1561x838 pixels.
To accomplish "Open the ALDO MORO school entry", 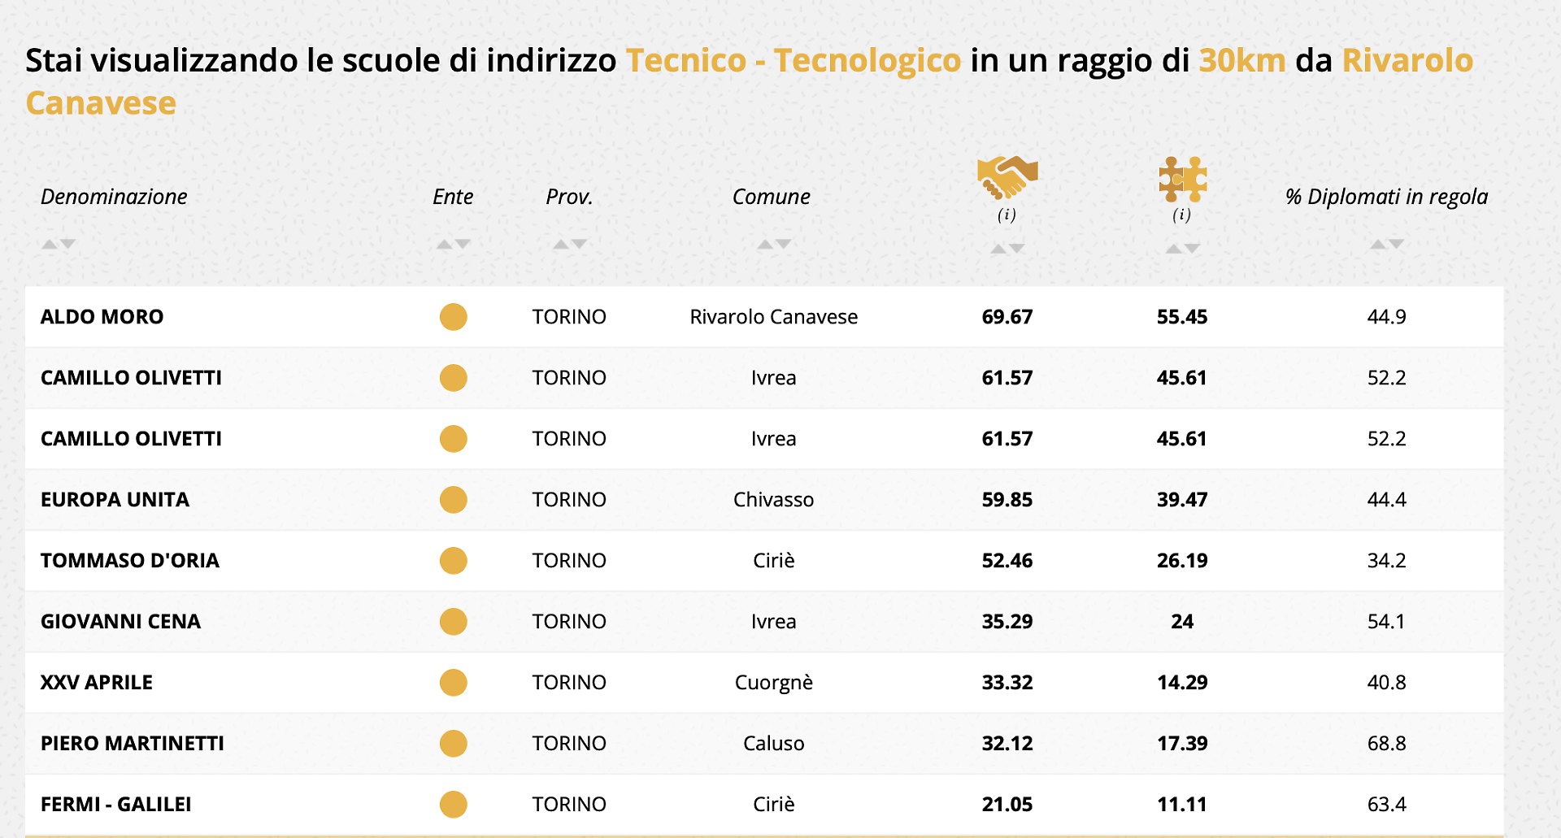I will pos(102,317).
